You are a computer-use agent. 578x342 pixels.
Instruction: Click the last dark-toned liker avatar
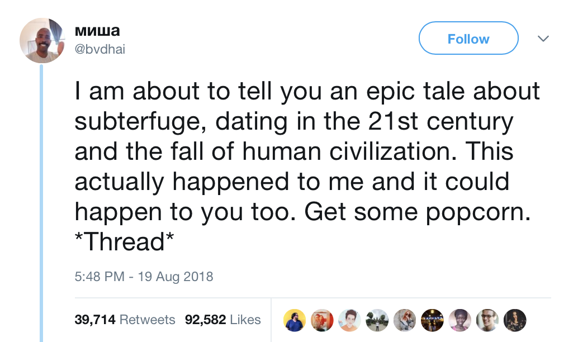(514, 320)
